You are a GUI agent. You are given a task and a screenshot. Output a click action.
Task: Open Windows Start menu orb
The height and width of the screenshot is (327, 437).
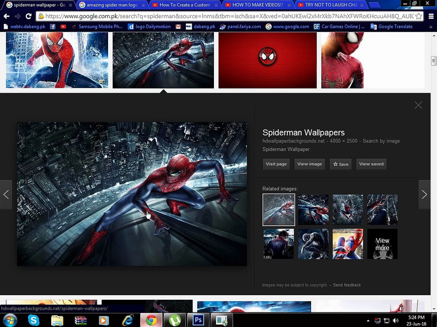coord(10,320)
